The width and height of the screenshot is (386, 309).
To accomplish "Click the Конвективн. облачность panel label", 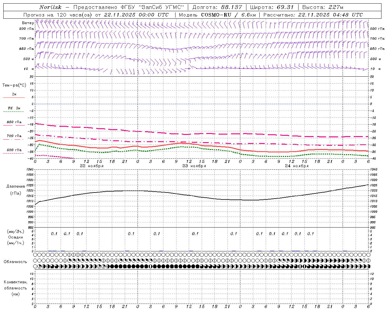I will click(15, 285).
